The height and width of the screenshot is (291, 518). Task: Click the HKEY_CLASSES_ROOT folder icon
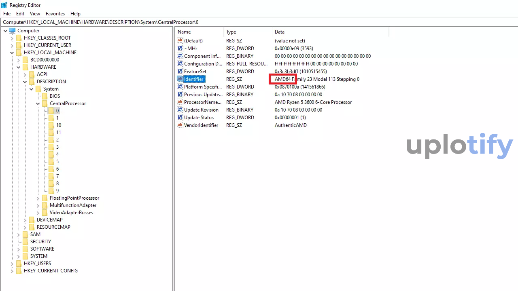pyautogui.click(x=19, y=38)
